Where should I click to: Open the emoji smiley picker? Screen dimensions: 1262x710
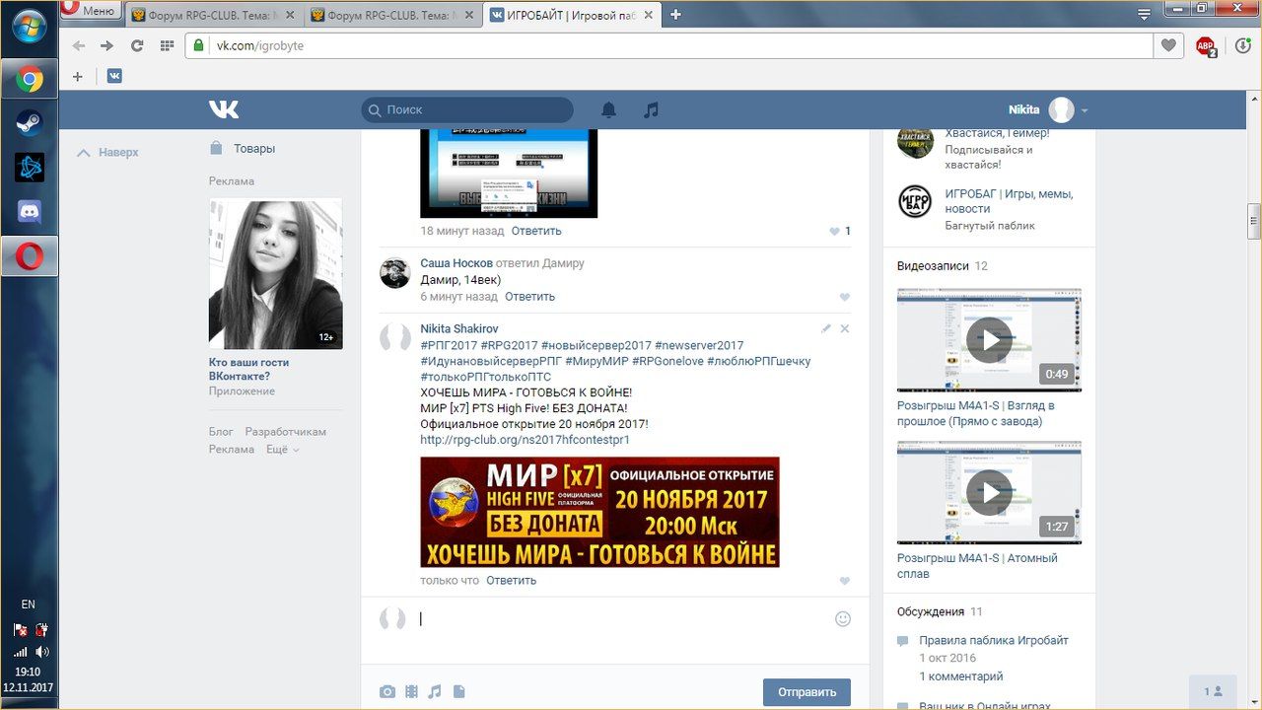[842, 619]
